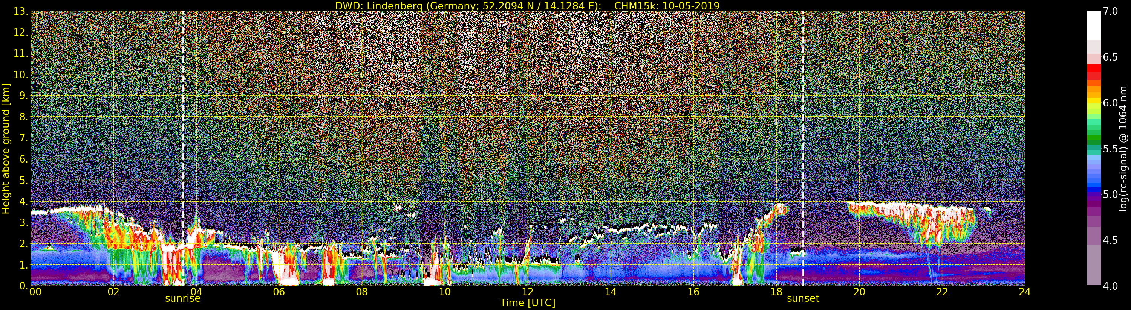This screenshot has width=1131, height=310.
Task: Pick the blue colorbar segment near 5.0
Action: [x=1094, y=190]
